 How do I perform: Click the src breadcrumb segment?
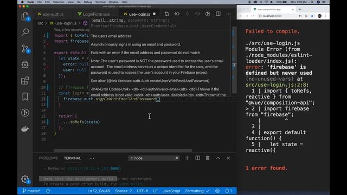tap(40, 23)
